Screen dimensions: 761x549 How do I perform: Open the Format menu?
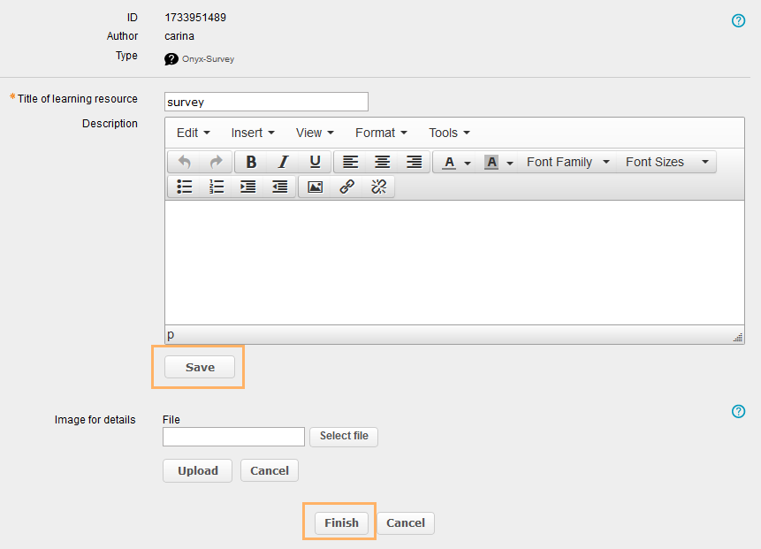click(x=381, y=133)
